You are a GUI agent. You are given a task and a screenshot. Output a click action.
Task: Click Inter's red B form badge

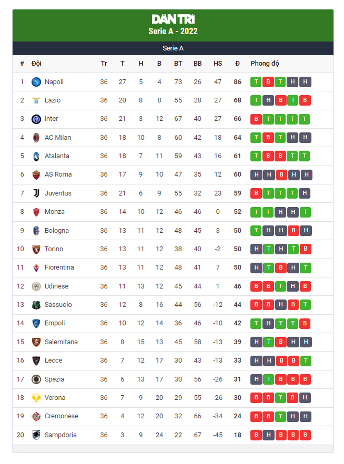click(x=256, y=119)
